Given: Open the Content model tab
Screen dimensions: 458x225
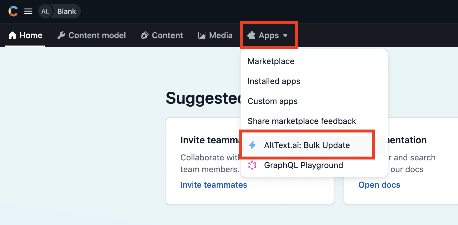Looking at the screenshot, I should tap(92, 36).
